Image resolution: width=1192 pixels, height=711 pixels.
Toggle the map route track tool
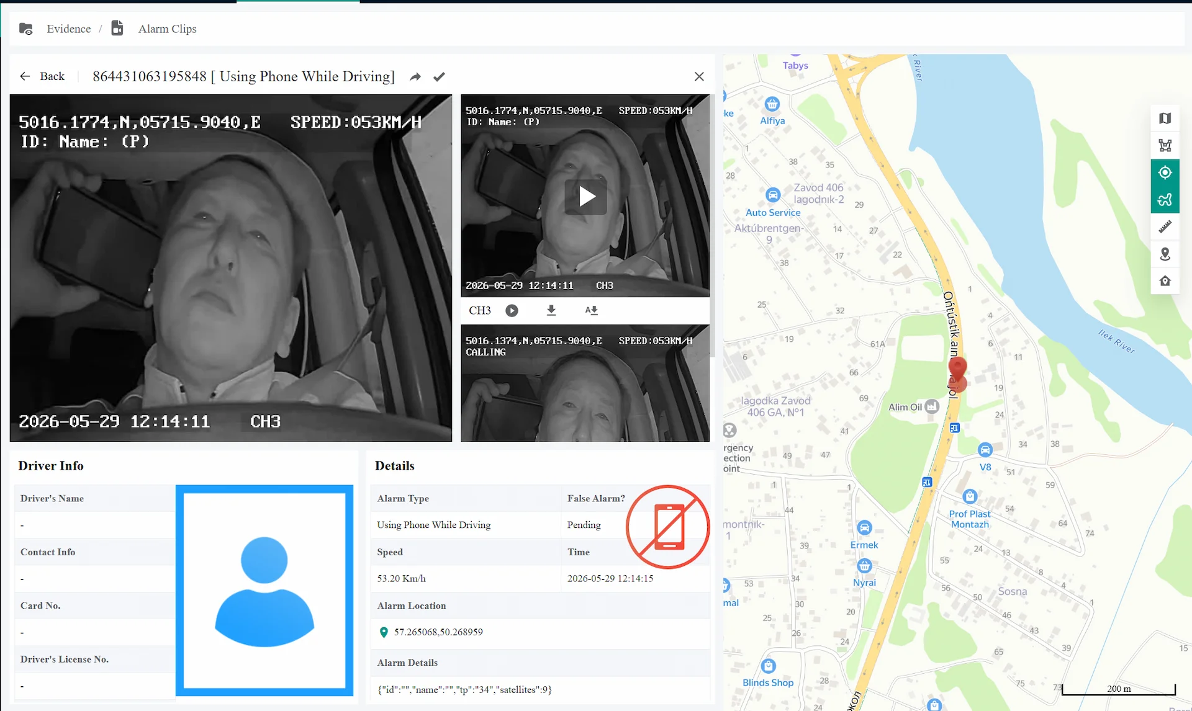1165,200
